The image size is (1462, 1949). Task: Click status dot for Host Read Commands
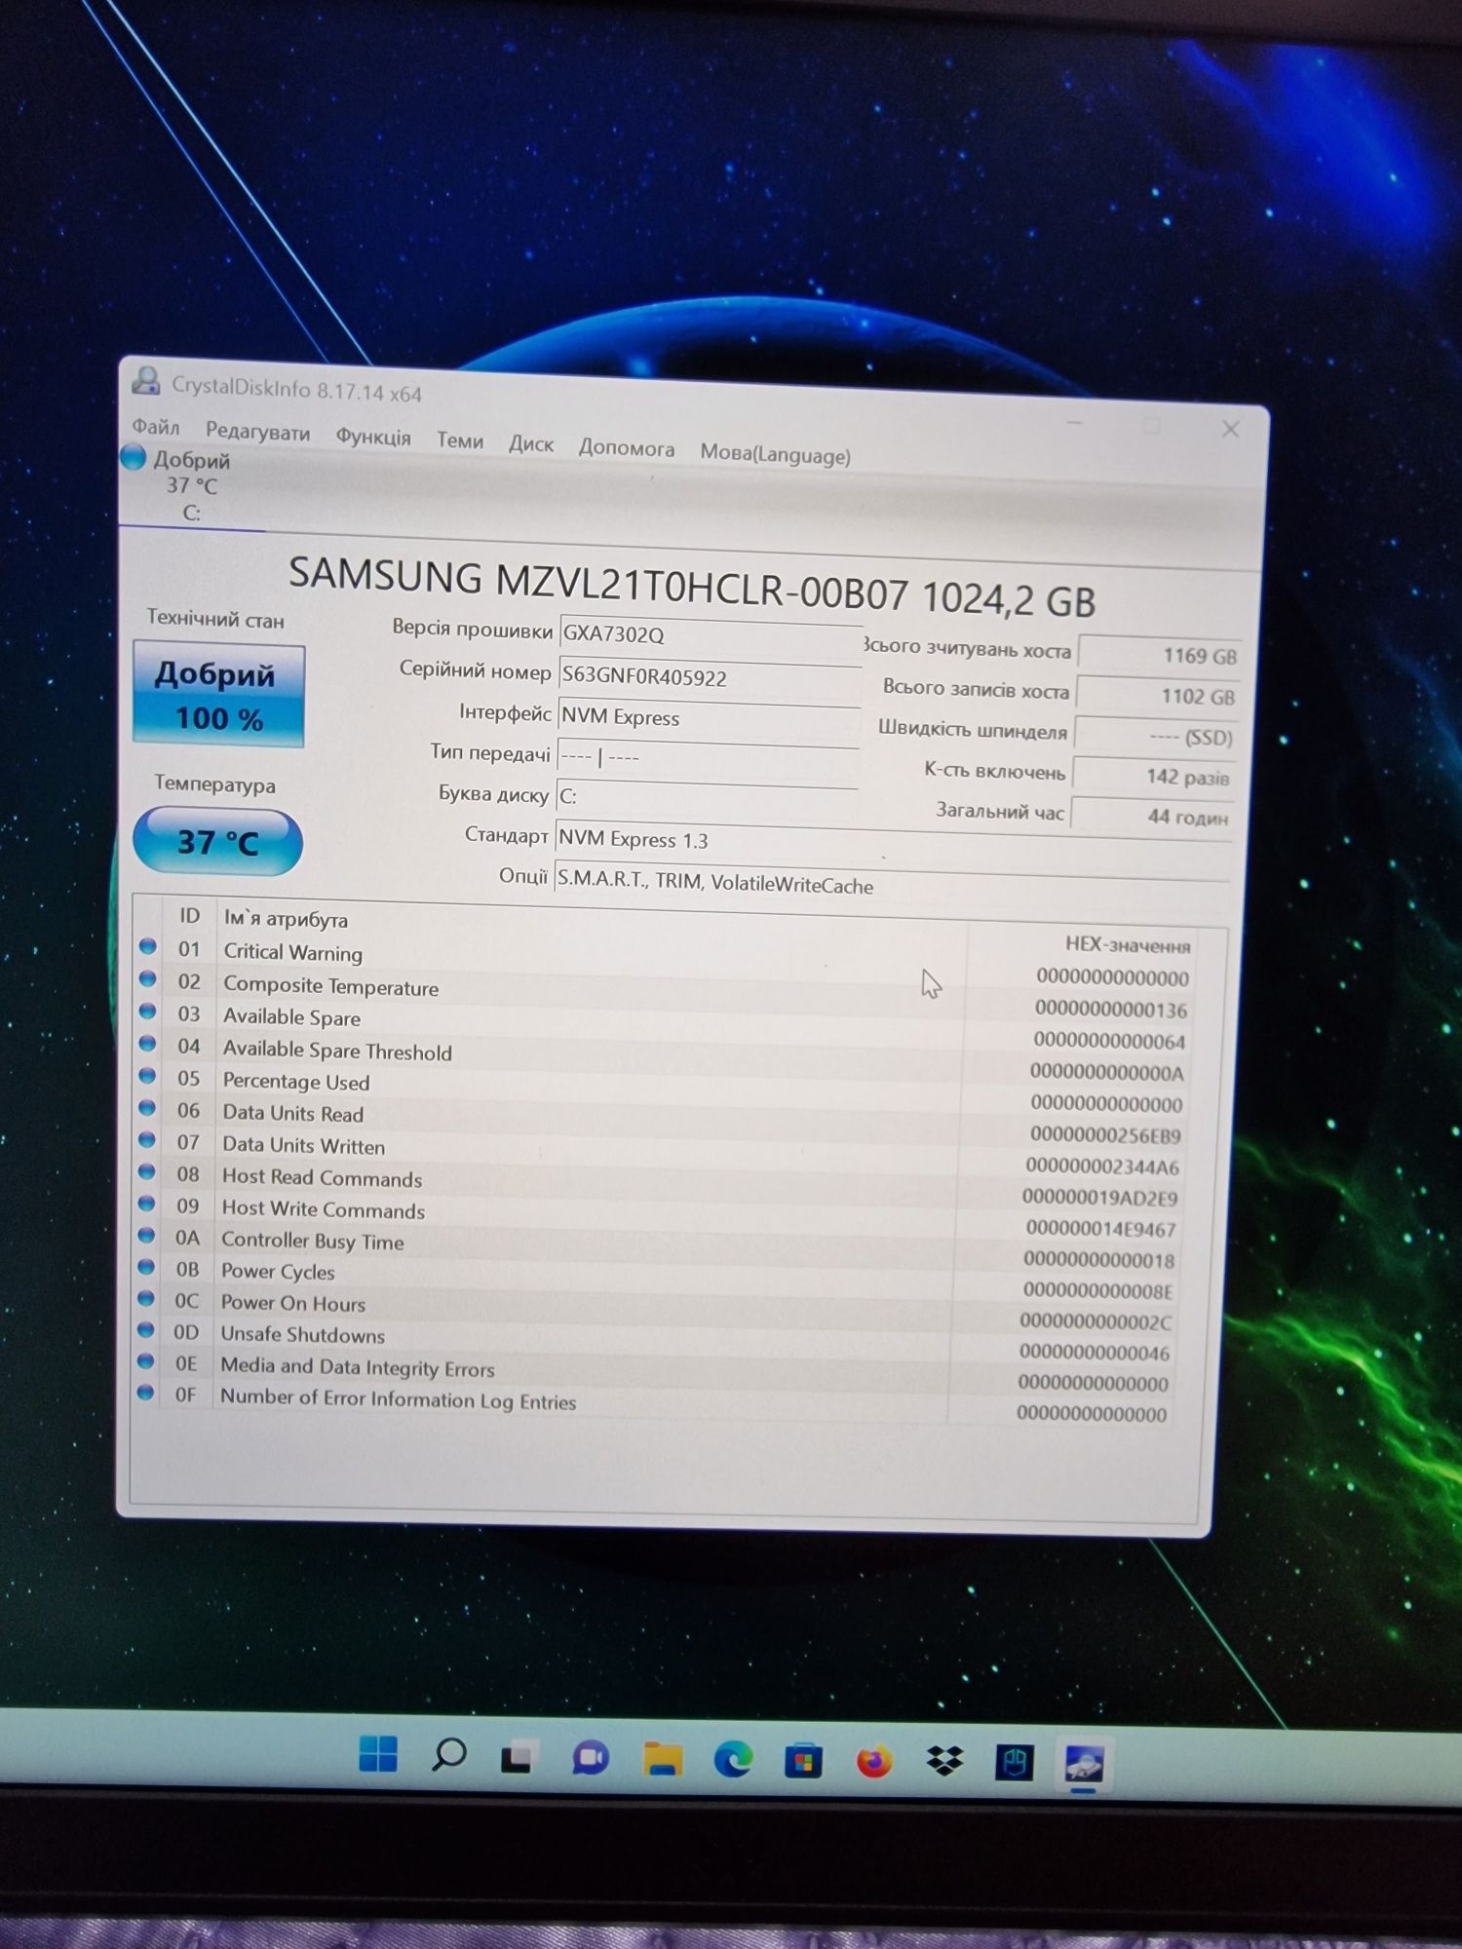point(146,1171)
